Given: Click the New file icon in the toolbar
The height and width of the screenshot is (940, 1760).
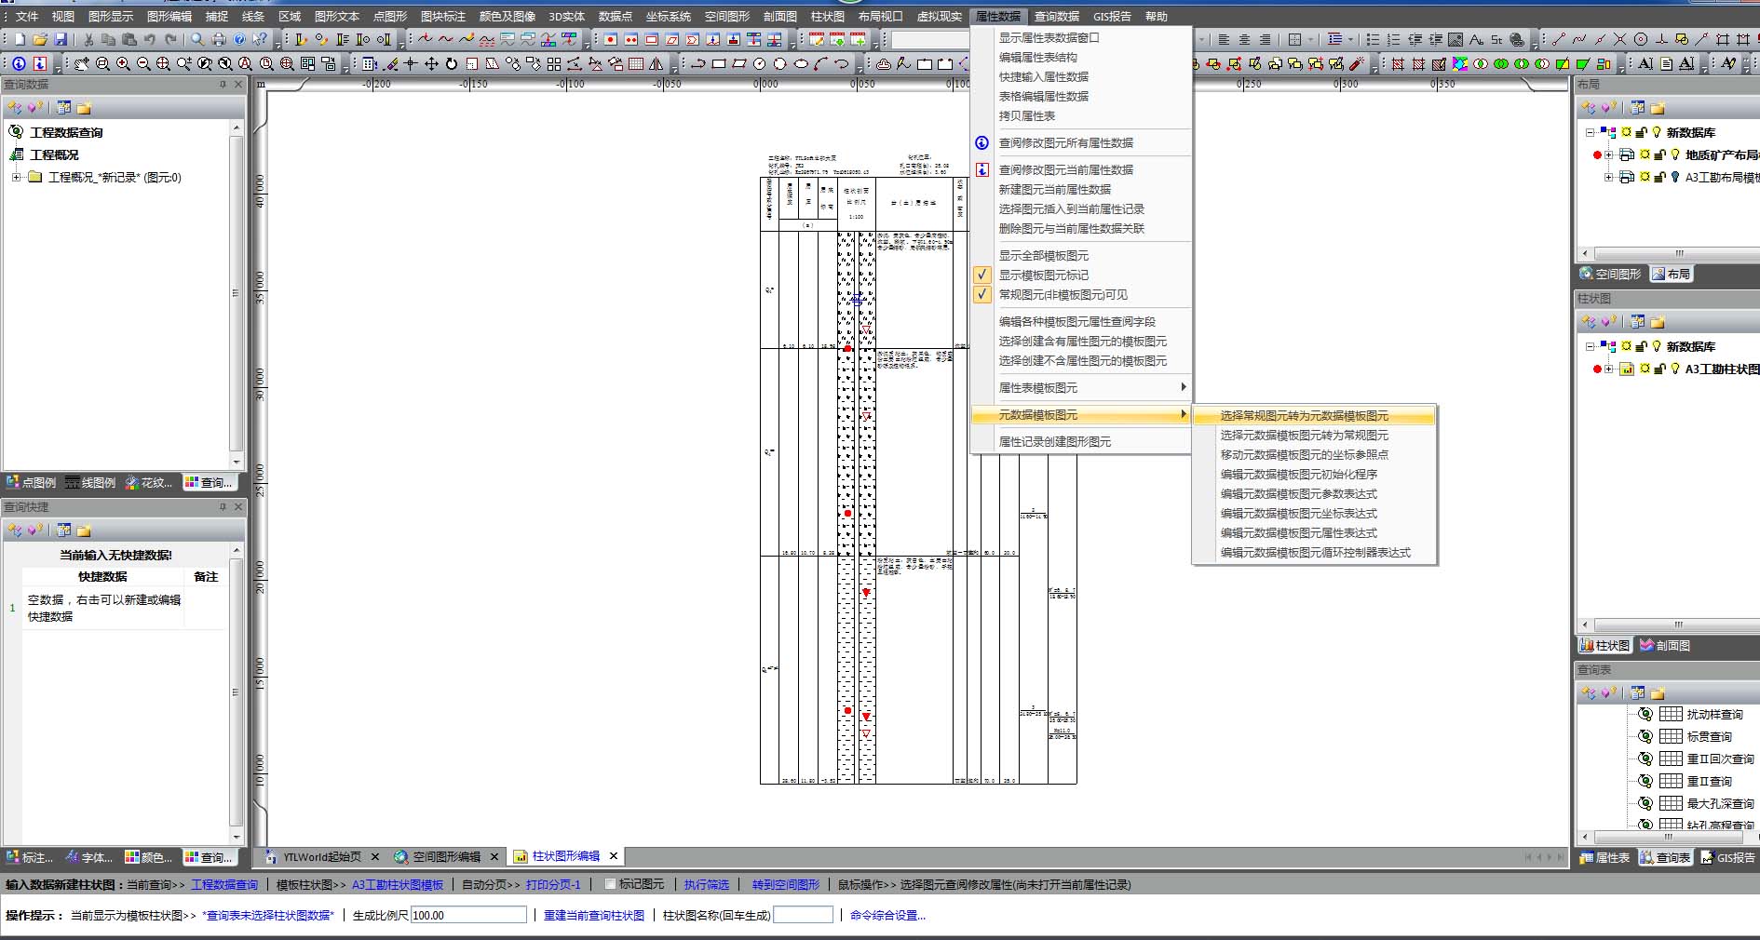Looking at the screenshot, I should [x=20, y=39].
